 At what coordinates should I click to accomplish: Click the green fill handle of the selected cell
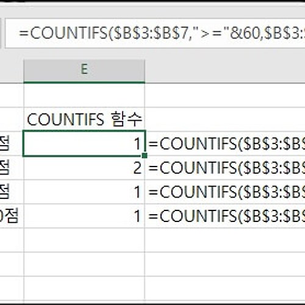click(x=145, y=156)
